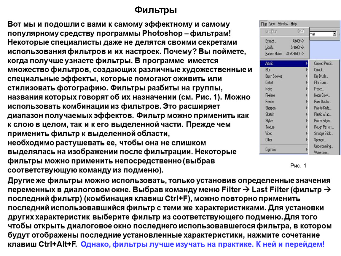Click the figure caption "Рис. 1"
The width and height of the screenshot is (341, 256).
click(x=298, y=166)
